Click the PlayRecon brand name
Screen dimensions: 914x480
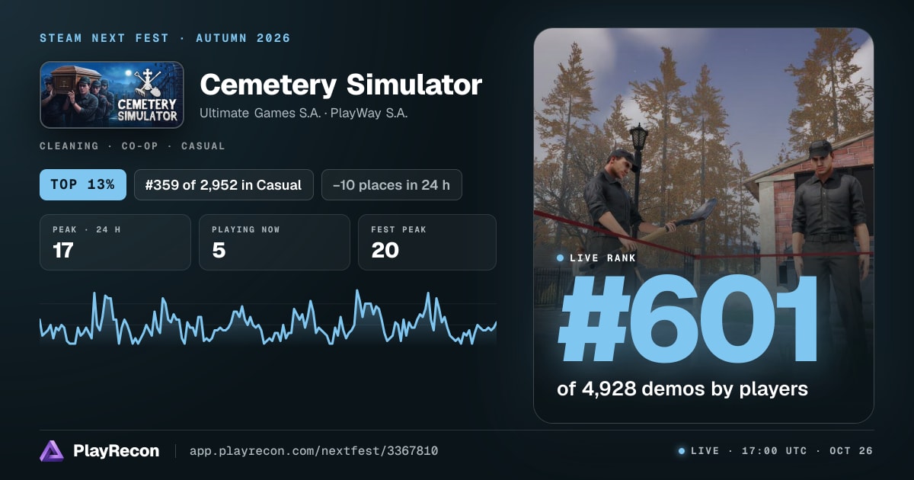tap(117, 451)
